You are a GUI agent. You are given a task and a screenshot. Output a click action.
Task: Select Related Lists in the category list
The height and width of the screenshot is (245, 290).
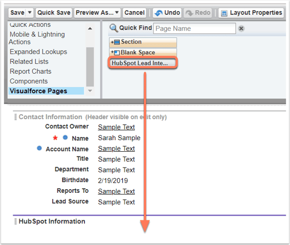29,62
